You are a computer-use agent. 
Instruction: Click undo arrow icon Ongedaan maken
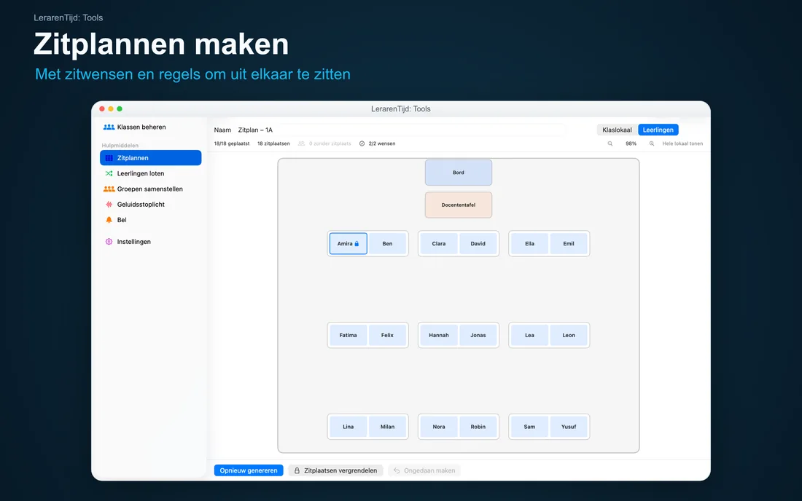click(x=397, y=470)
